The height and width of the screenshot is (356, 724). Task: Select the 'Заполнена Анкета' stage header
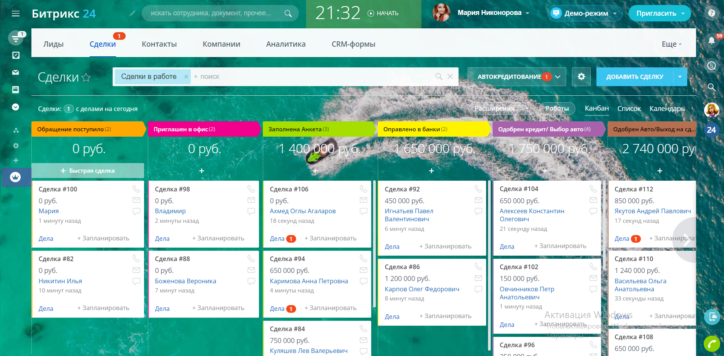[x=319, y=129]
